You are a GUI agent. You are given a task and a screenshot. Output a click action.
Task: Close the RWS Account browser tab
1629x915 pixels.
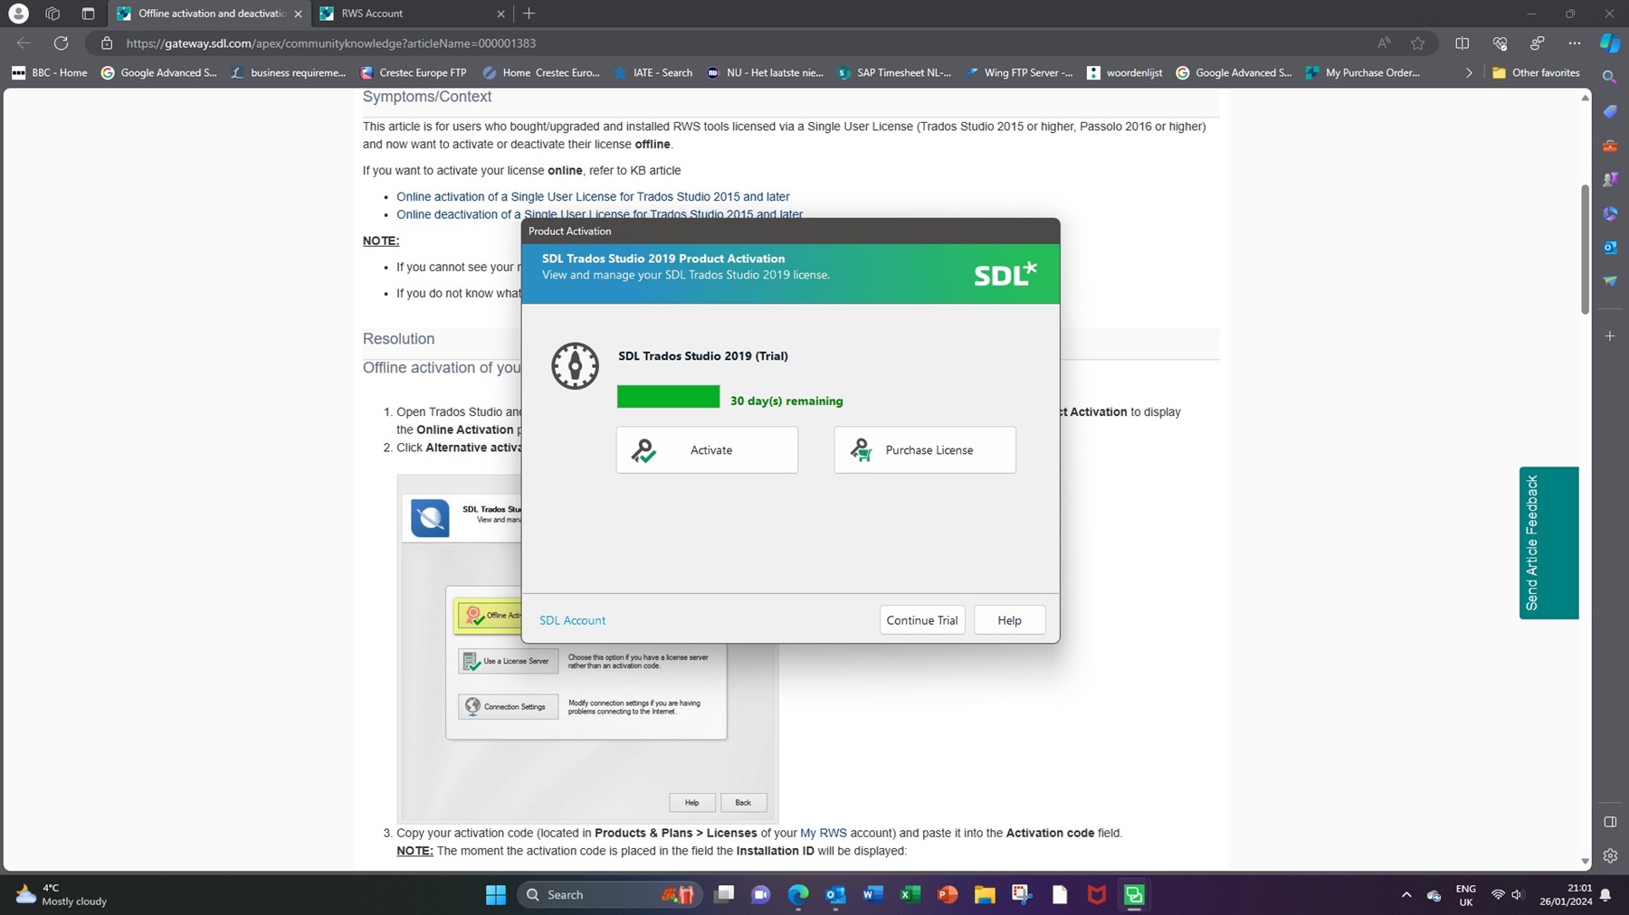click(x=500, y=14)
